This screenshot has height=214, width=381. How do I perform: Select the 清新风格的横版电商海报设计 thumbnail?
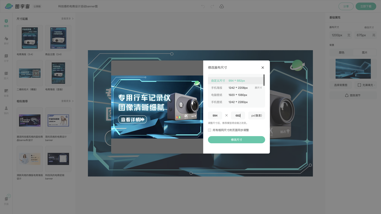click(x=30, y=159)
